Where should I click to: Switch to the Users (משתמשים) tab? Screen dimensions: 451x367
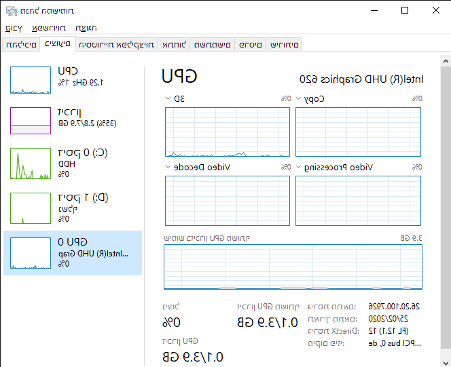pos(213,45)
